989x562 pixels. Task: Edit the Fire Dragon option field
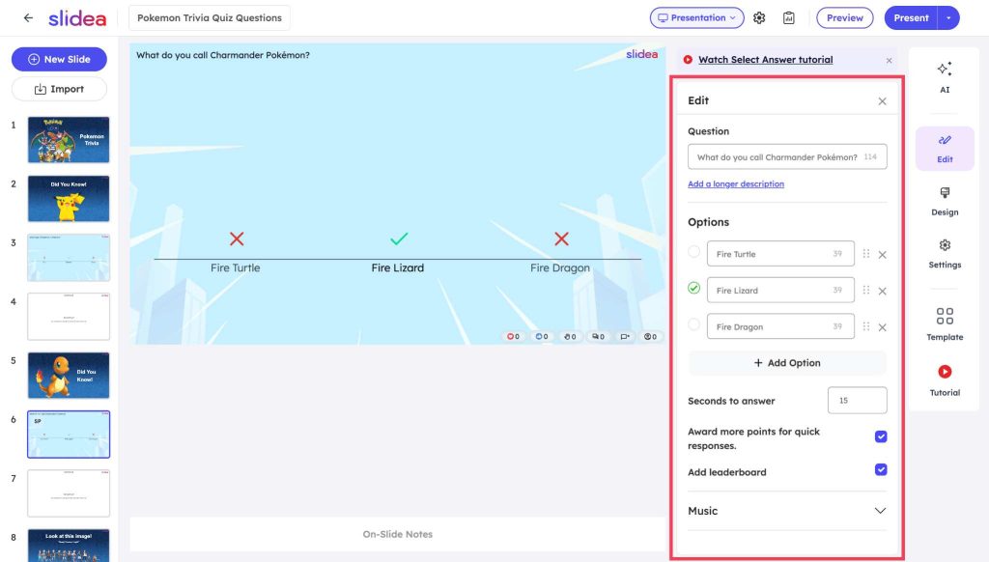click(x=780, y=326)
